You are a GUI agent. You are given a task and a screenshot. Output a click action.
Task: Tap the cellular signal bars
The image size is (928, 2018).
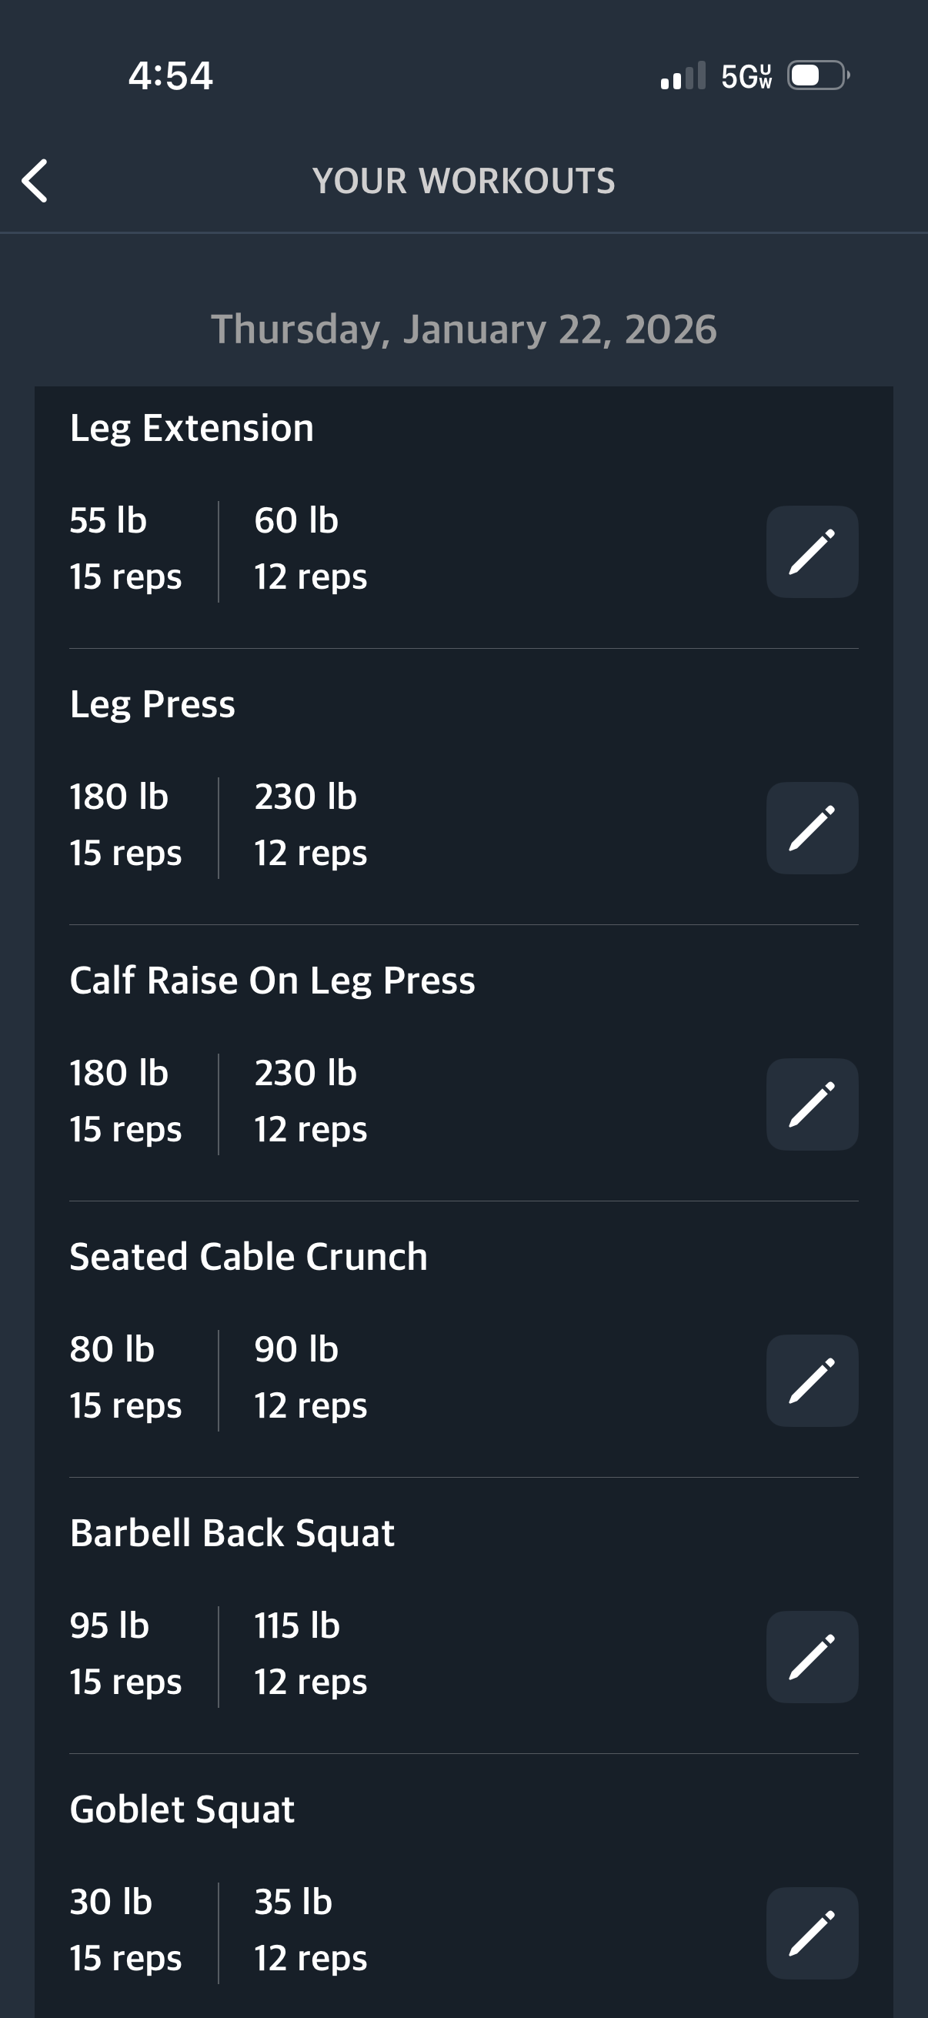pyautogui.click(x=683, y=76)
